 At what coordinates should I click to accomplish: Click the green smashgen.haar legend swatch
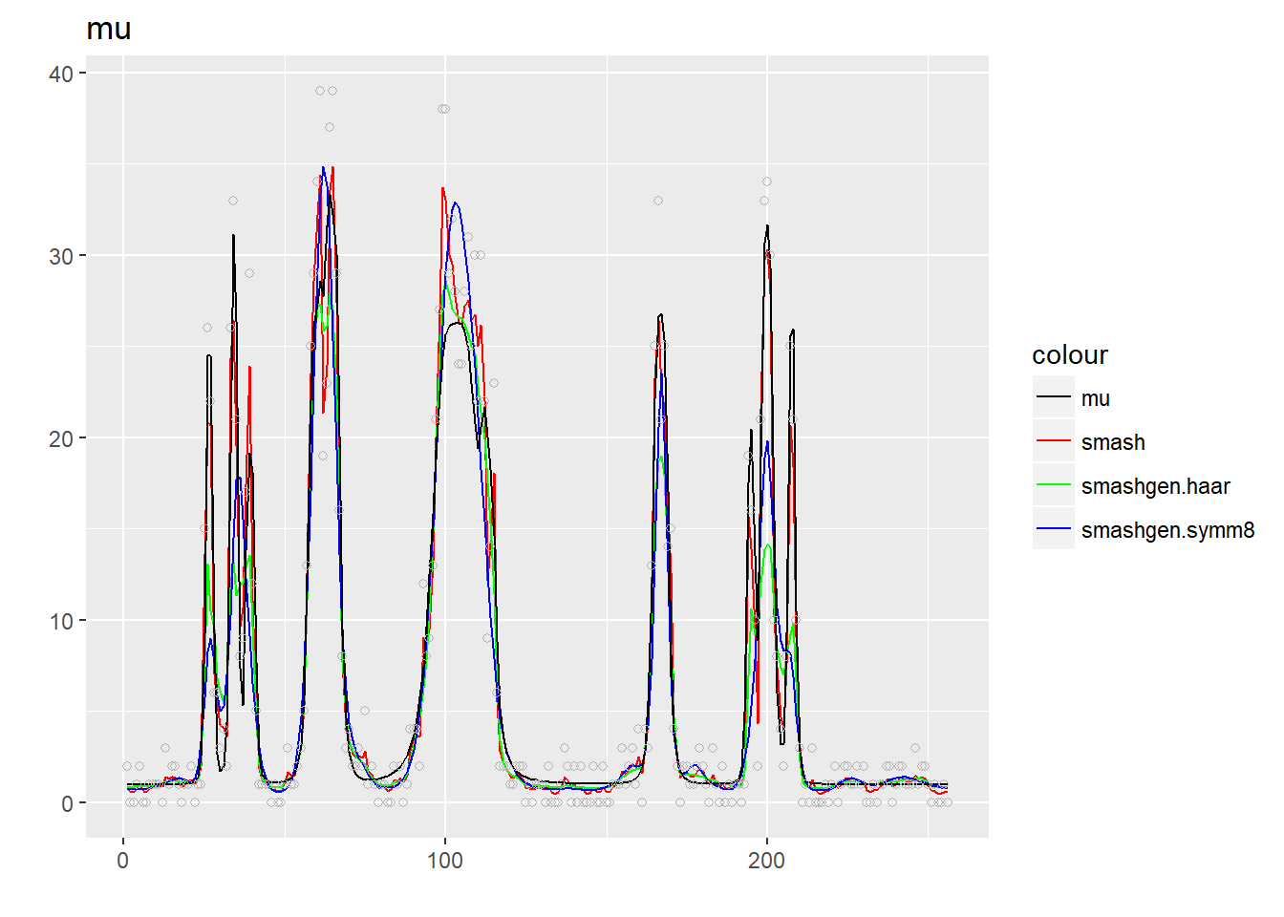click(1053, 485)
